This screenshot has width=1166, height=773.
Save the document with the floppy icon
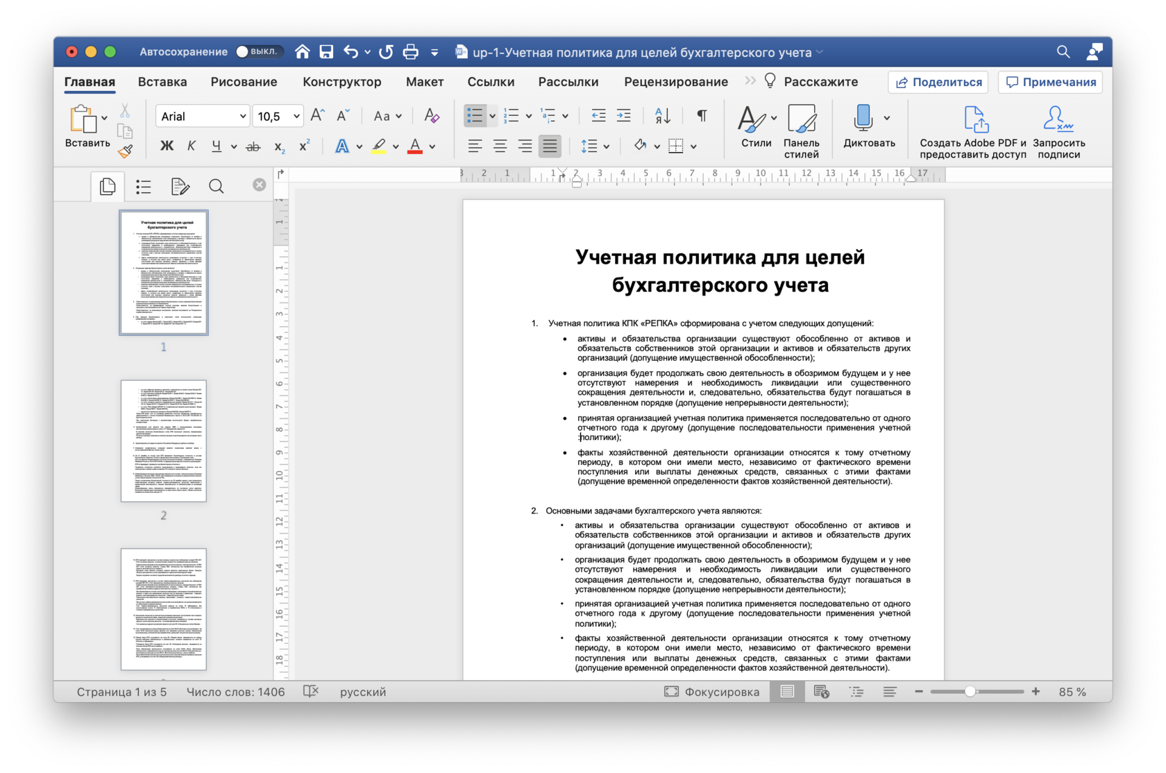click(x=326, y=52)
